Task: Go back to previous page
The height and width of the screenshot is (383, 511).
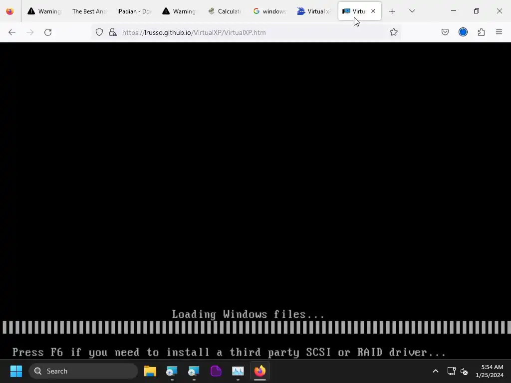Action: (12, 32)
